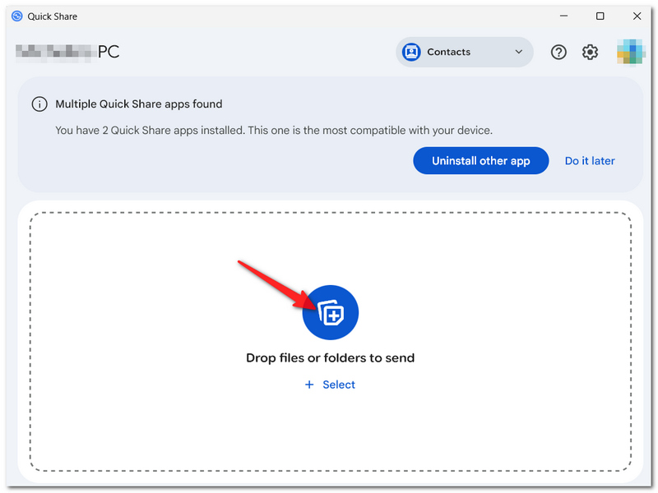Click the Contacts label in the dropdown
The height and width of the screenshot is (493, 658).
(448, 52)
